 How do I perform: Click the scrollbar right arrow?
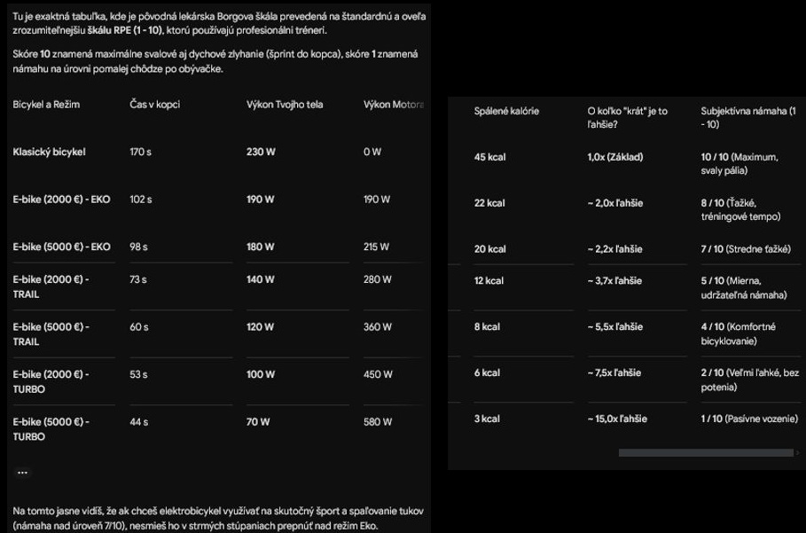click(x=798, y=453)
